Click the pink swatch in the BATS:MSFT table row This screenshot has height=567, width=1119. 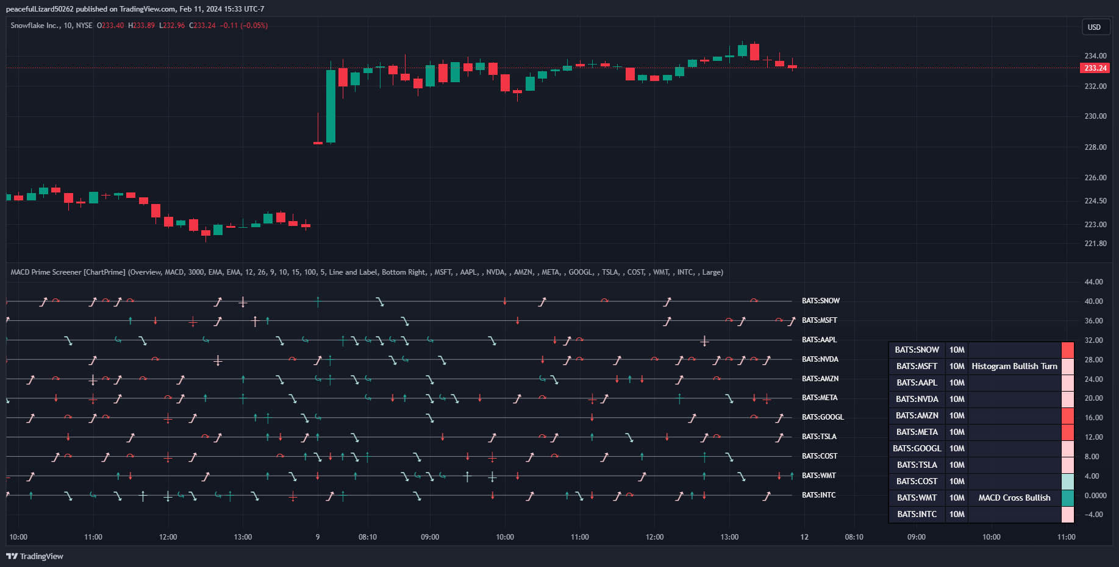1068,367
